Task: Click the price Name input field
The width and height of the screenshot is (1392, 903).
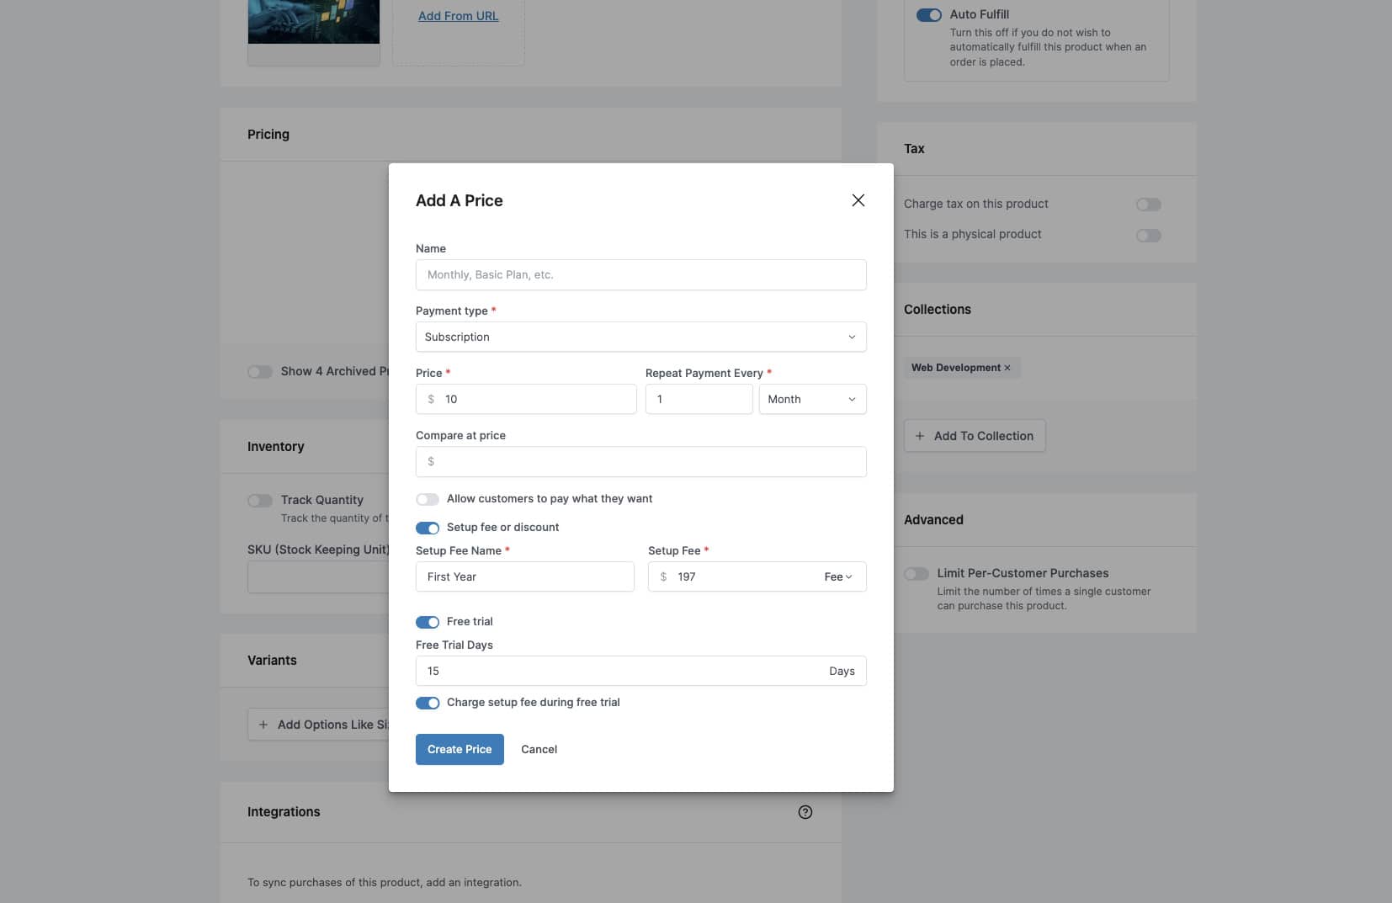Action: click(x=640, y=275)
